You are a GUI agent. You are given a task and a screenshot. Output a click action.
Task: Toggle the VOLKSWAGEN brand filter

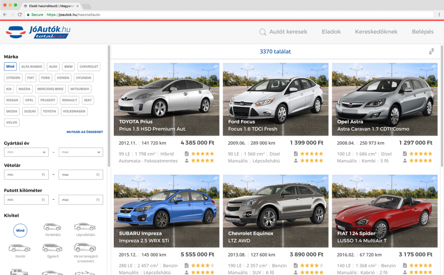coord(74,111)
